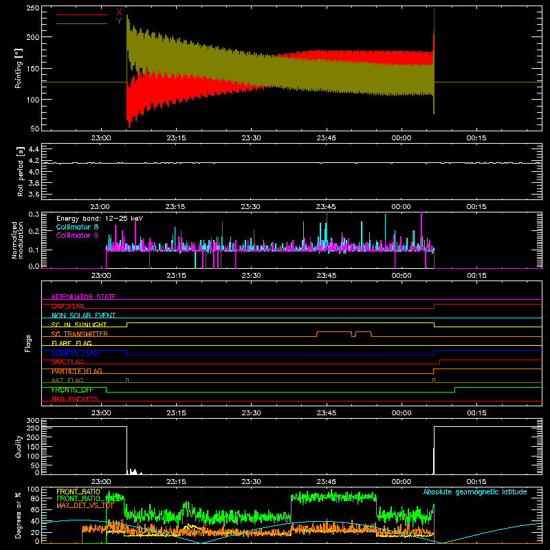Click the 200 tick on Pointing axis
This screenshot has height=550, width=550.
(32, 37)
